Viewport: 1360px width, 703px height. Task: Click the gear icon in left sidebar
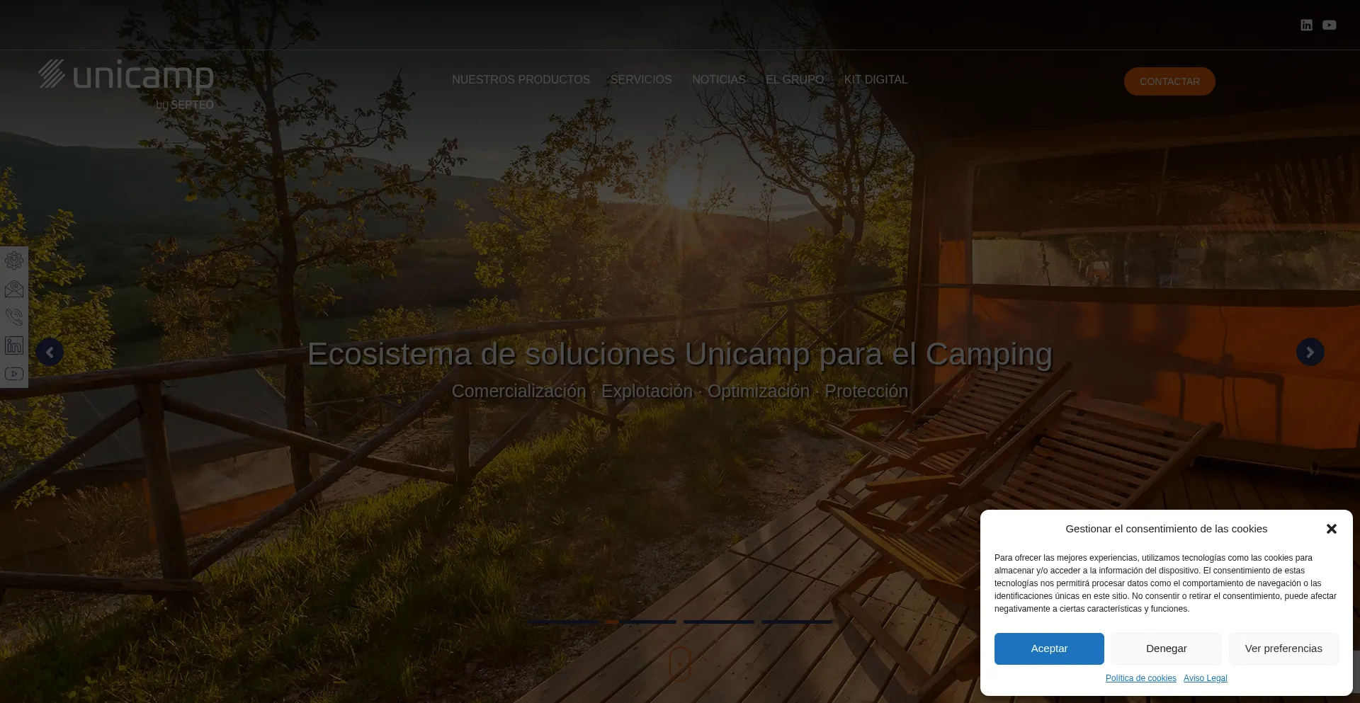tap(14, 261)
